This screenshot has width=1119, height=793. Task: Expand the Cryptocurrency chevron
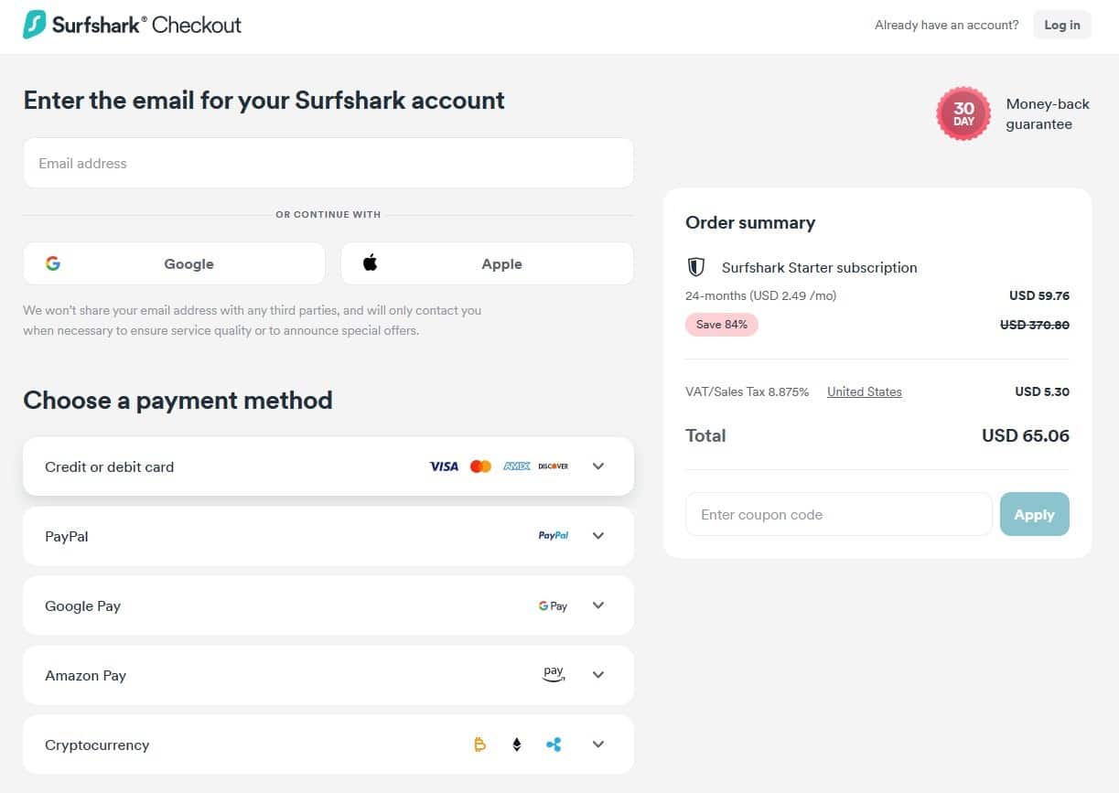(x=598, y=745)
